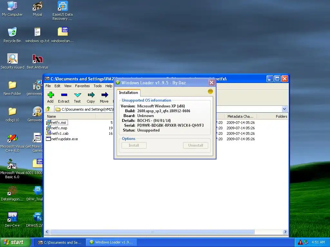Select the Recycle Bin icon
Screen dimensions: 330x247
click(12, 35)
